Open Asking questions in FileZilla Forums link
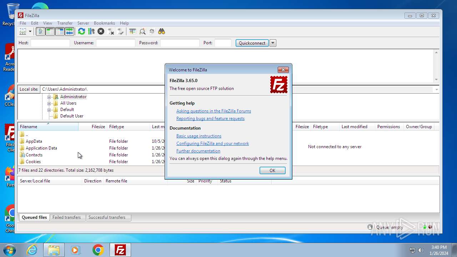Viewport: 457px width, 257px height. pyautogui.click(x=214, y=111)
